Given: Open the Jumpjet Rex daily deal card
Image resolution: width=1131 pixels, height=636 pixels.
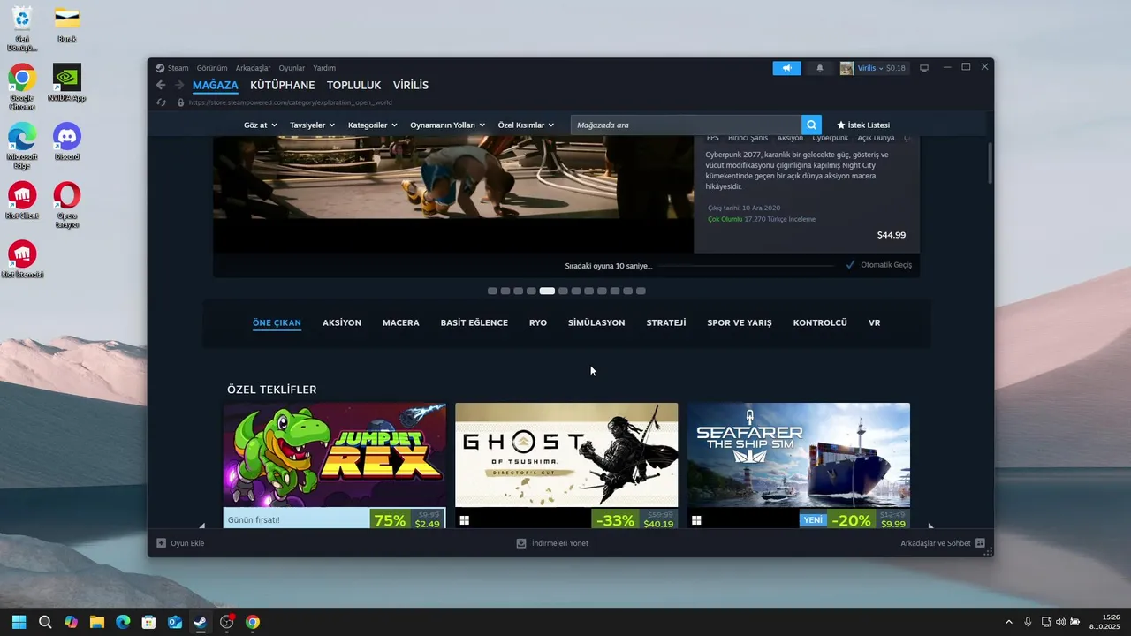Looking at the screenshot, I should tap(335, 466).
